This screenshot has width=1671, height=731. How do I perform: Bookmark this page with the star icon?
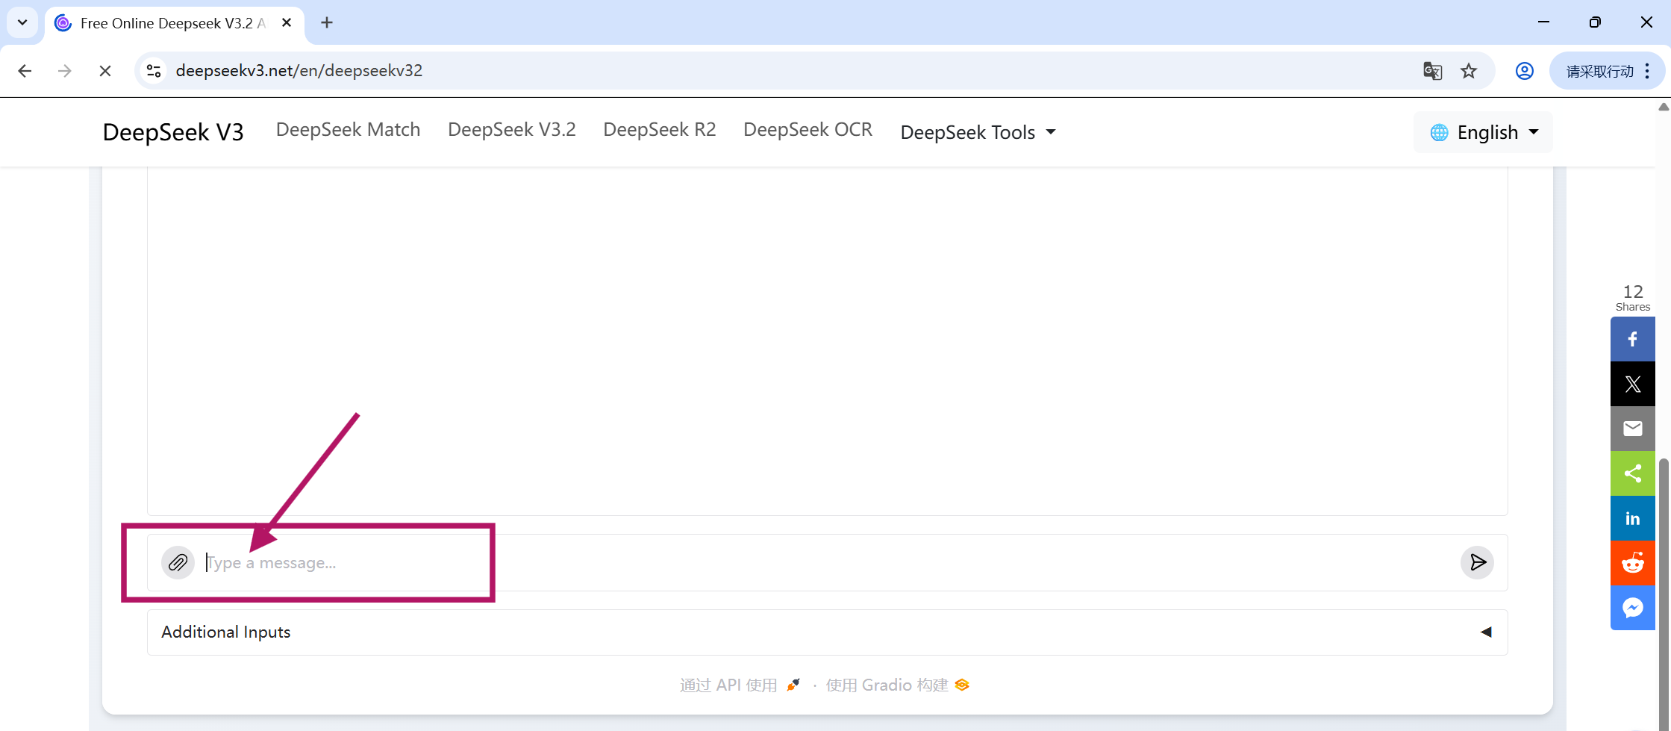[1469, 71]
